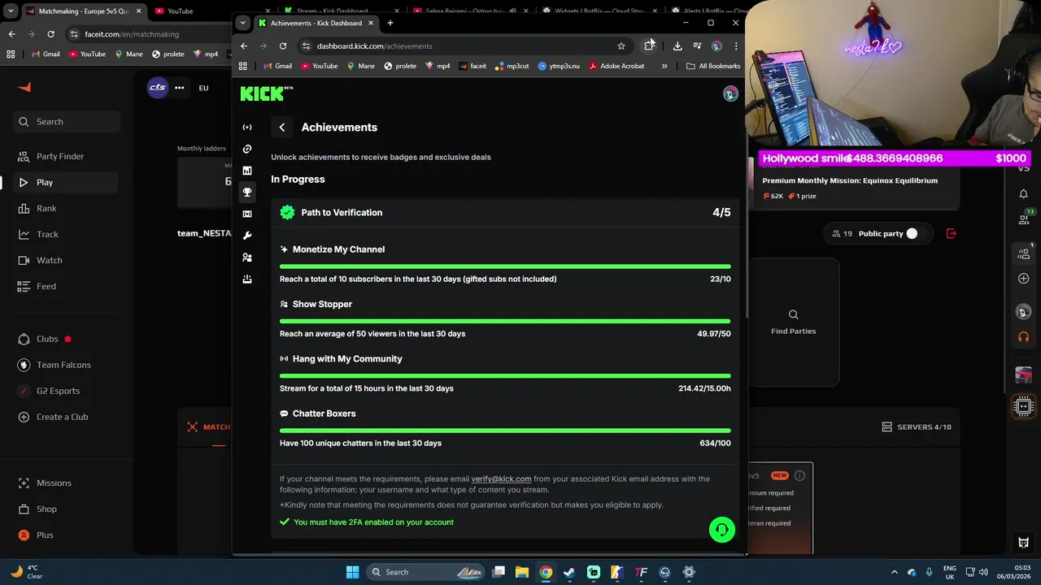Open the community users icon in Kick sidebar
Viewport: 1041px width, 585px height.
point(247,258)
